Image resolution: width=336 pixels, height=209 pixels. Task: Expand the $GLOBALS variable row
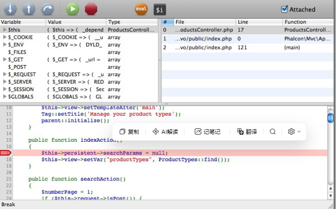click(5, 97)
